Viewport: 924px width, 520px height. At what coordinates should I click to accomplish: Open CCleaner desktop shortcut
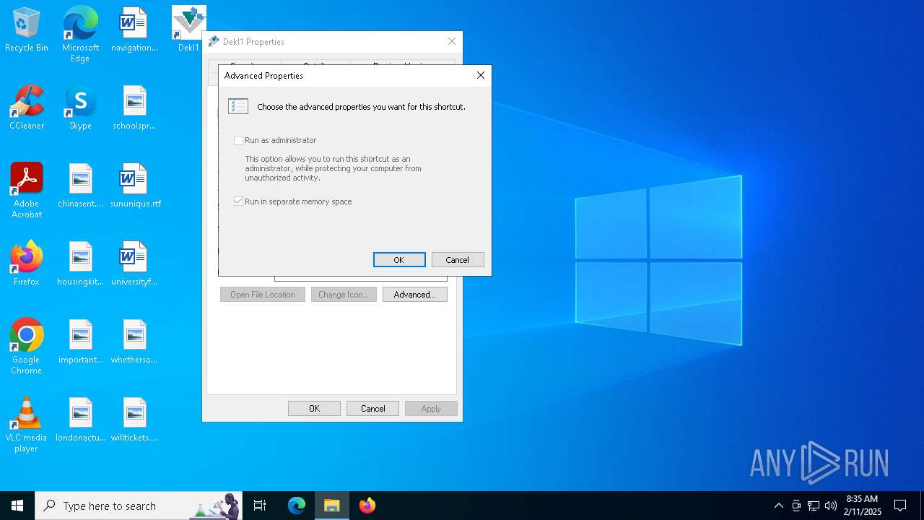pos(27,108)
